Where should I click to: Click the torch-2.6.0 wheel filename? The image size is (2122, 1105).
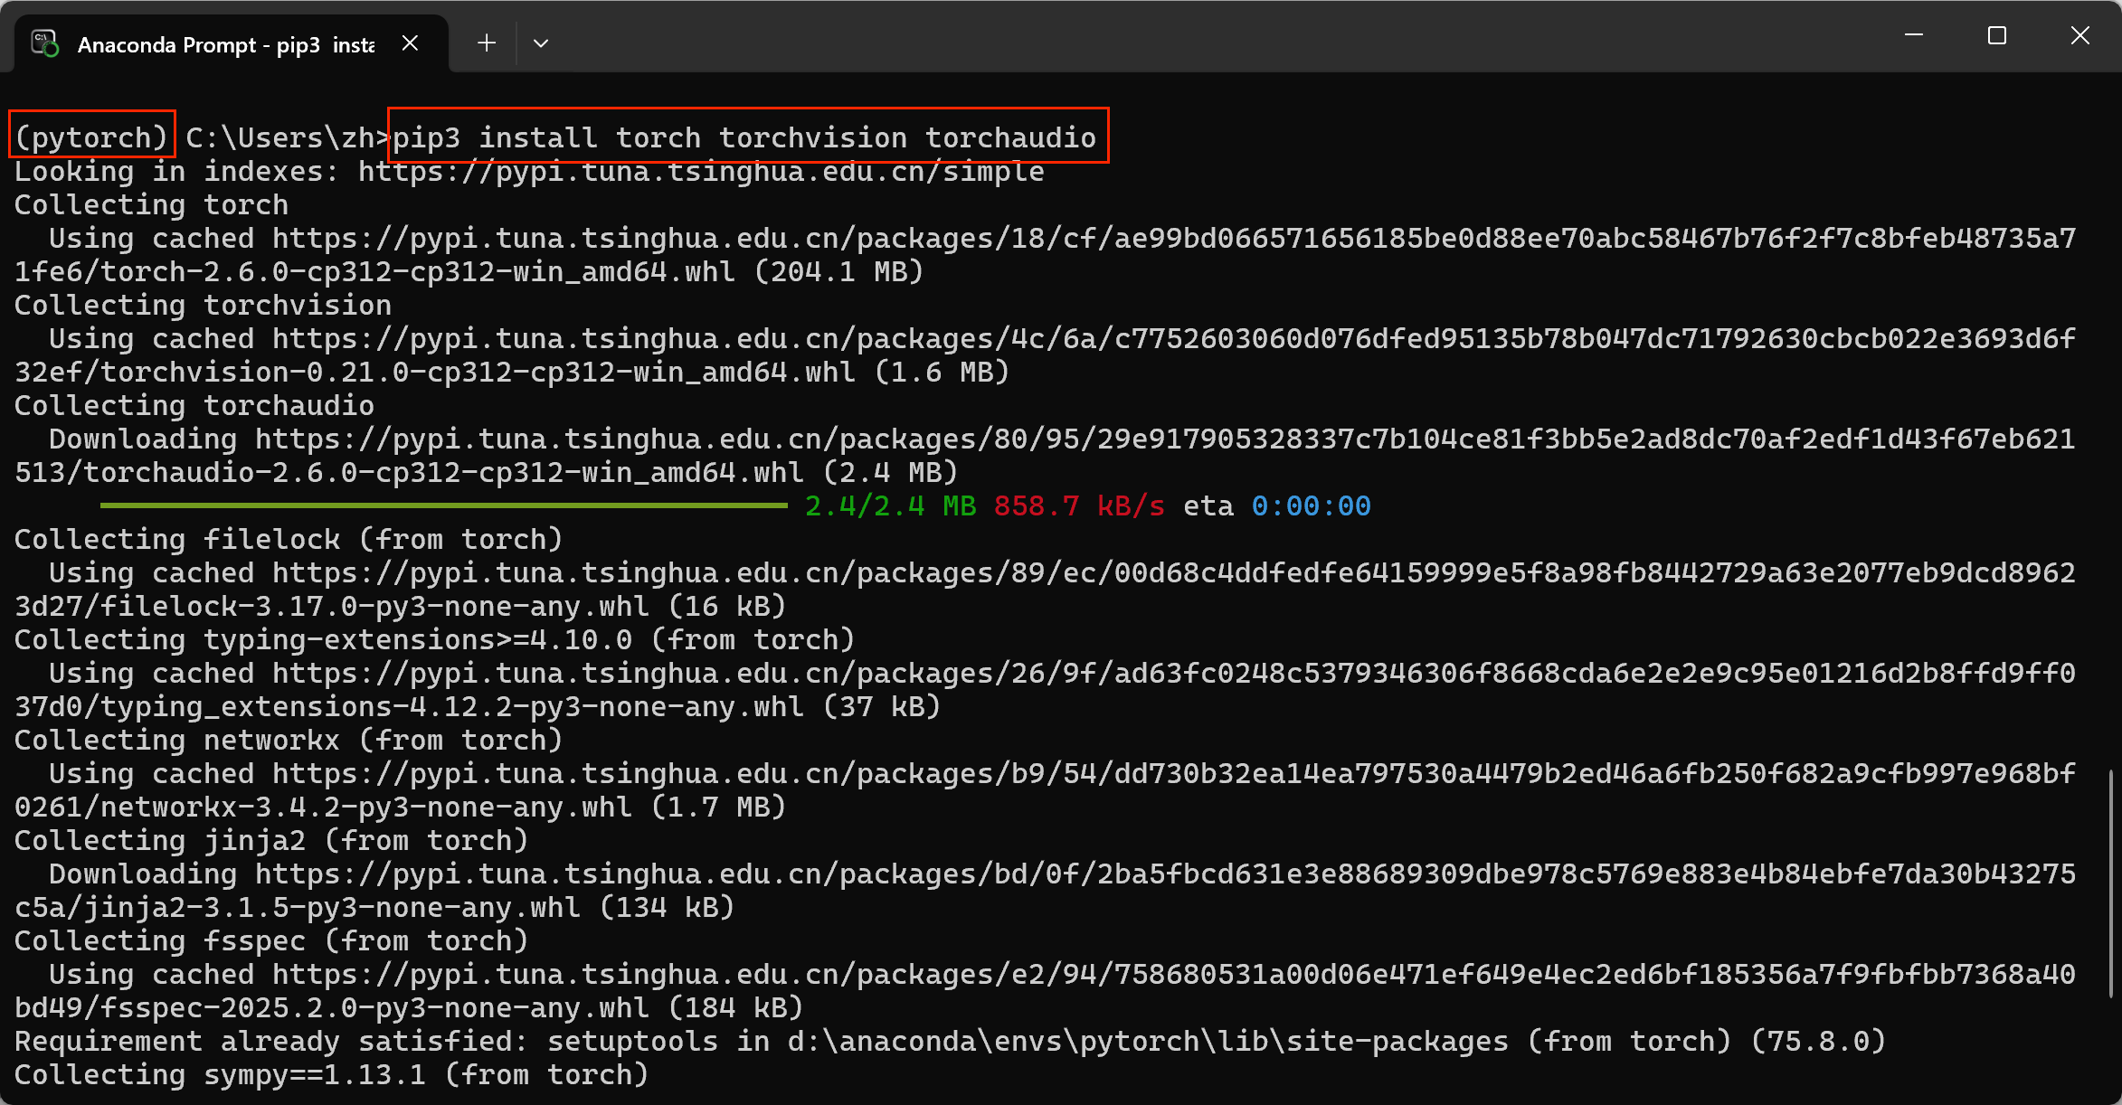tap(418, 272)
